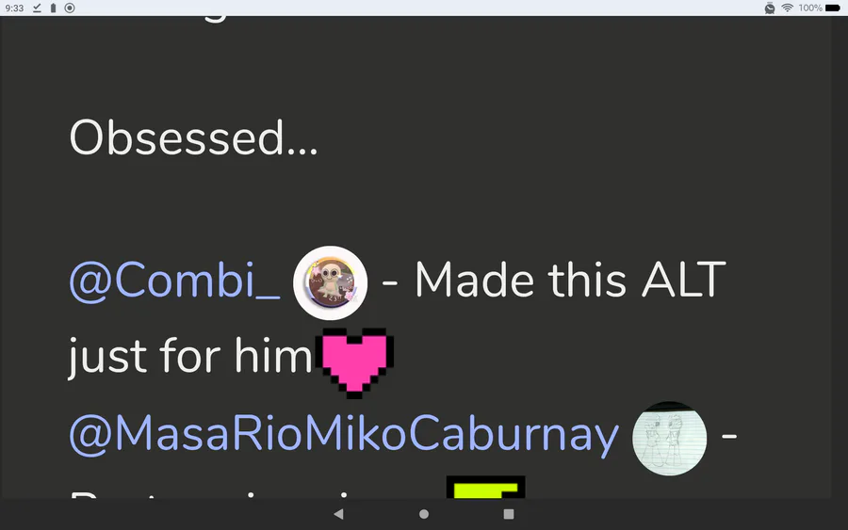
Task: Click MasaRioMikoCaburnay's sketch avatar picture
Action: [x=670, y=438]
